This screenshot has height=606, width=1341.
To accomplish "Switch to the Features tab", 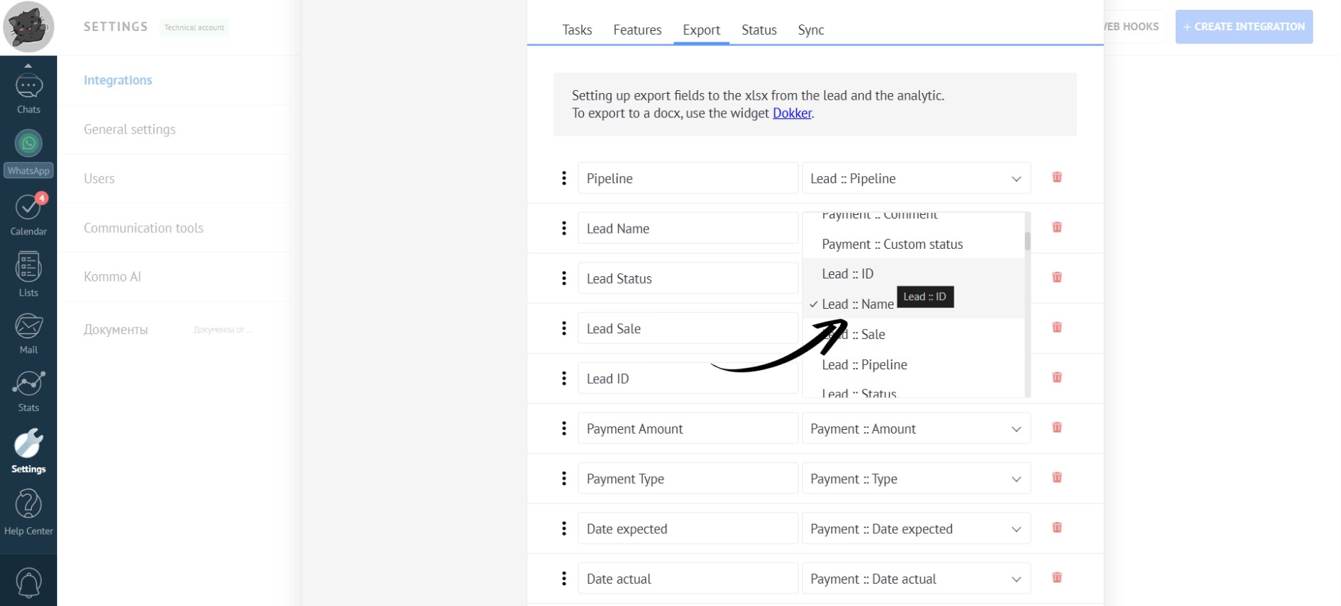I will [x=637, y=30].
